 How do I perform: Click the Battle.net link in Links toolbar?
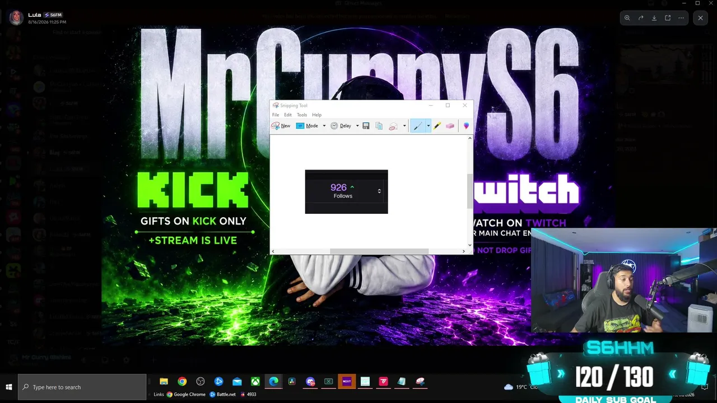(x=222, y=394)
